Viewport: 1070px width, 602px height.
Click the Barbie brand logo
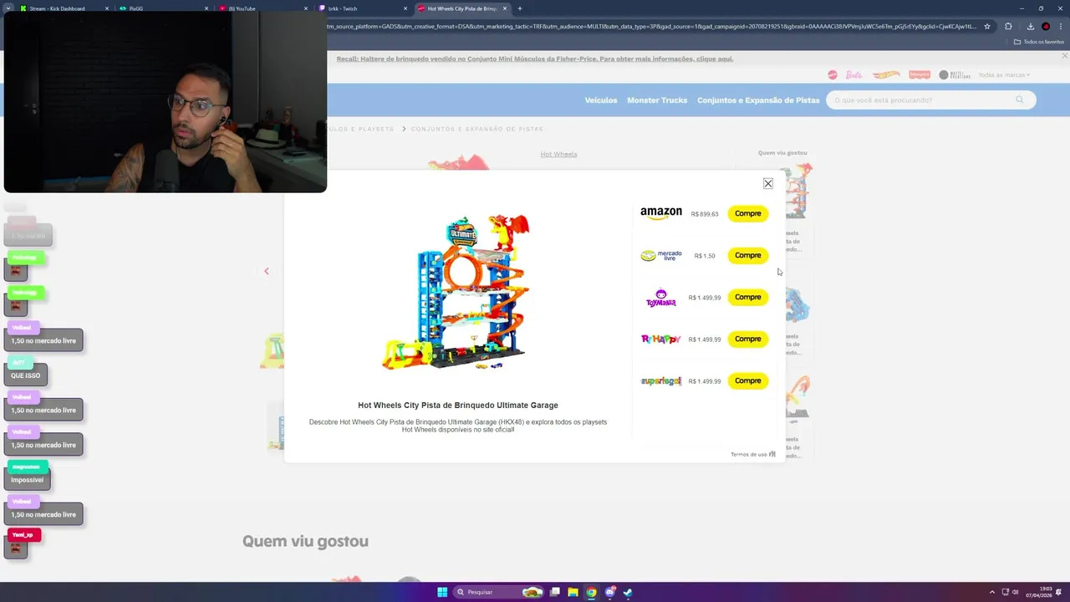click(853, 75)
